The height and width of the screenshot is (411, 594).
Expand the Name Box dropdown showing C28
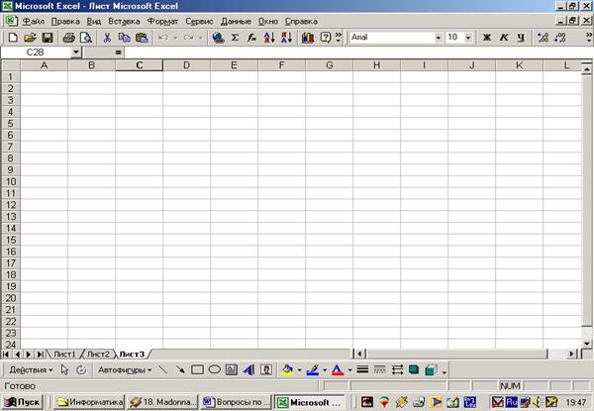pyautogui.click(x=76, y=51)
